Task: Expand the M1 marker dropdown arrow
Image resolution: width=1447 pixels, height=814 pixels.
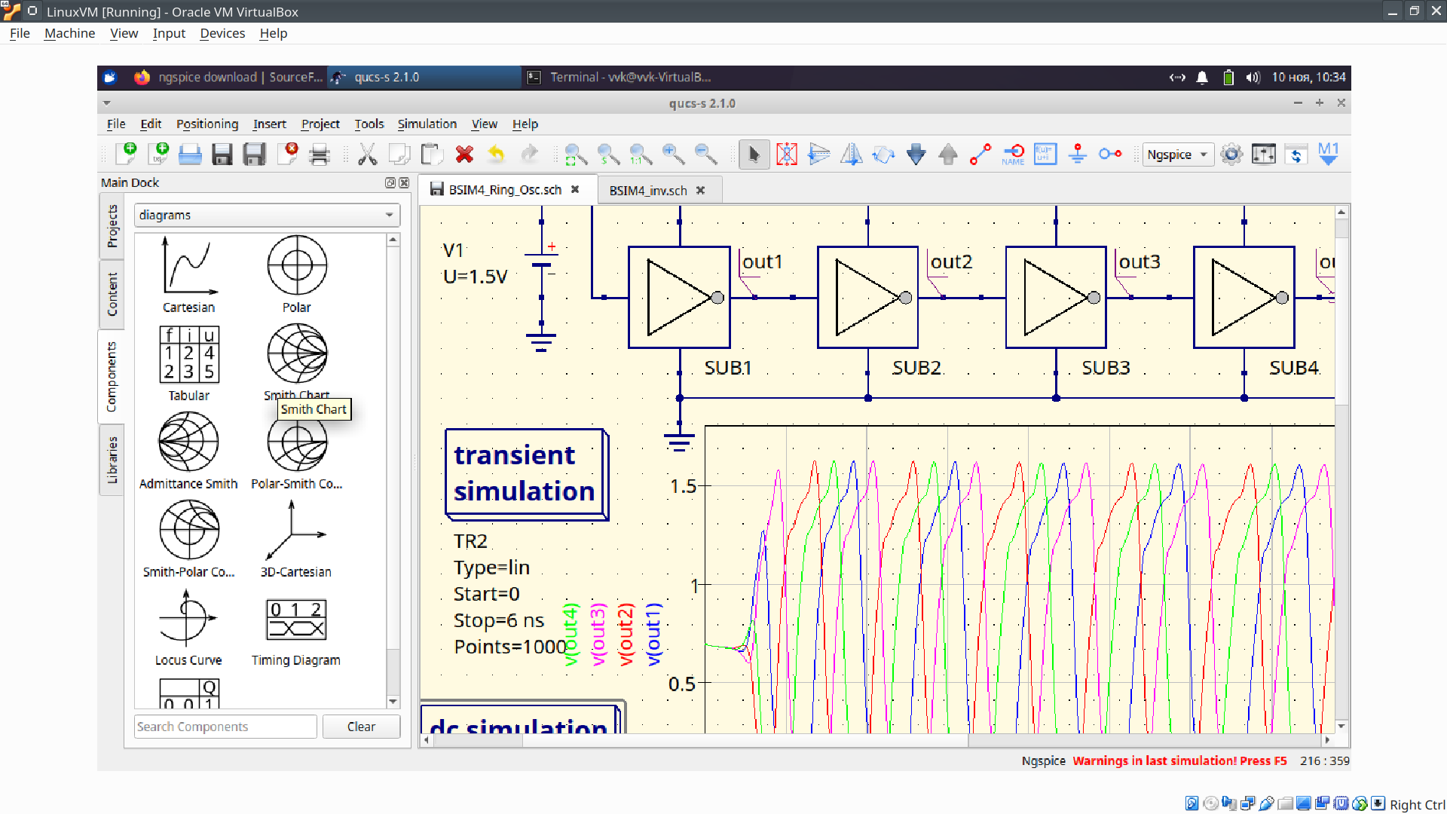Action: (1329, 163)
